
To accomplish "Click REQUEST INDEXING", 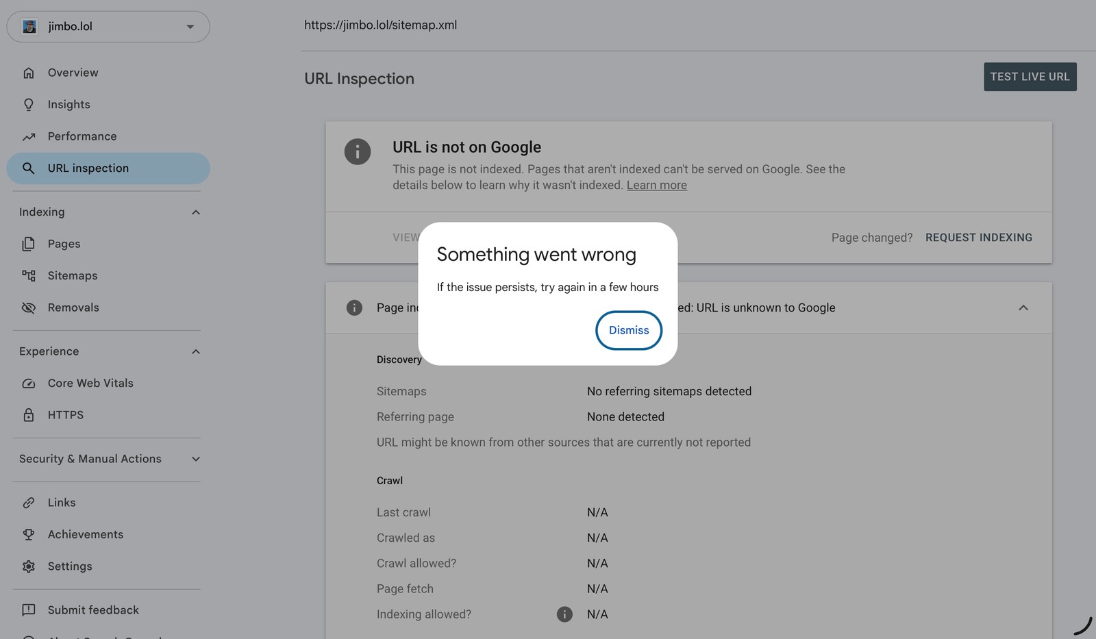I will coord(979,238).
